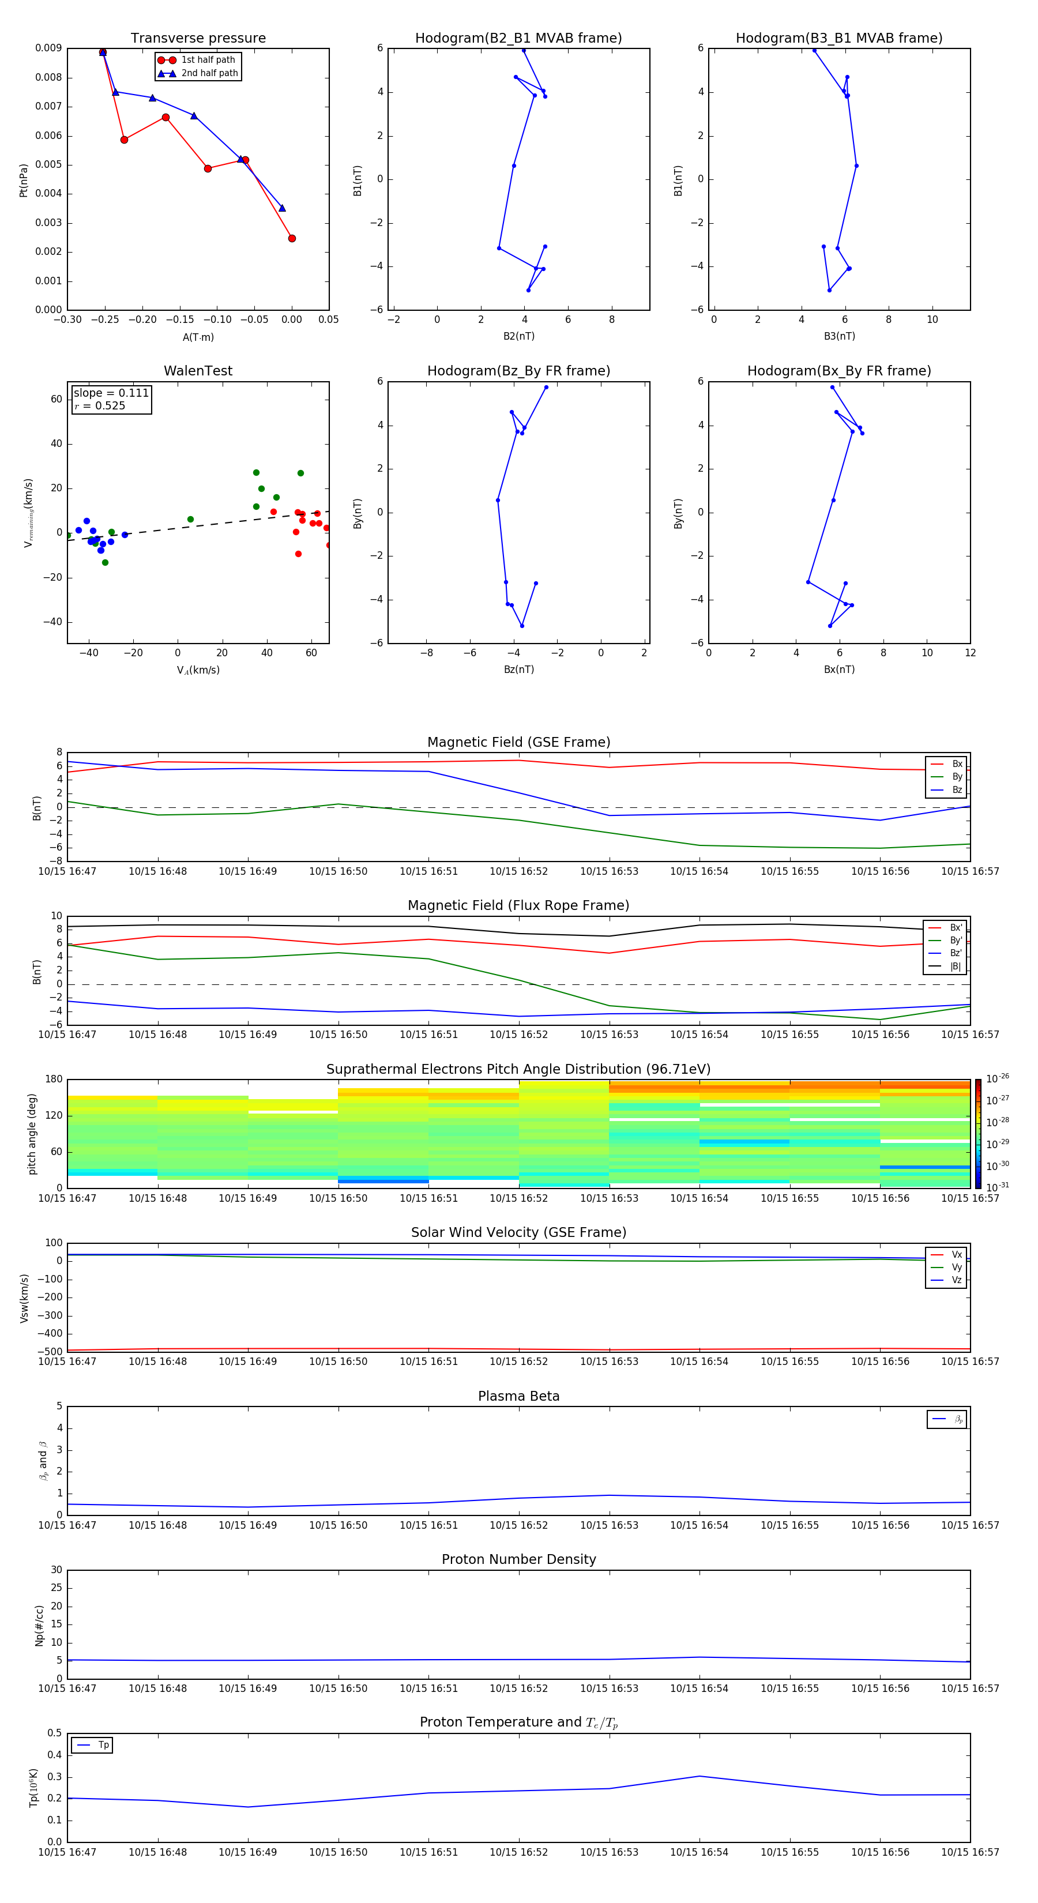Image resolution: width=1038 pixels, height=1903 pixels.
Task: Click the 'Proton Number Density' title
Action: click(518, 1559)
